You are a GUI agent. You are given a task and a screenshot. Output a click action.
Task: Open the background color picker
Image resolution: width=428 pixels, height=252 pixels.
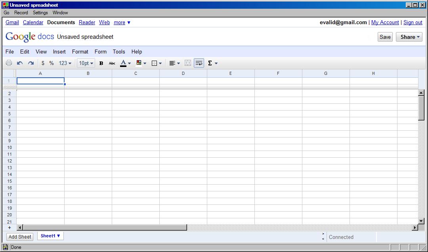point(141,63)
